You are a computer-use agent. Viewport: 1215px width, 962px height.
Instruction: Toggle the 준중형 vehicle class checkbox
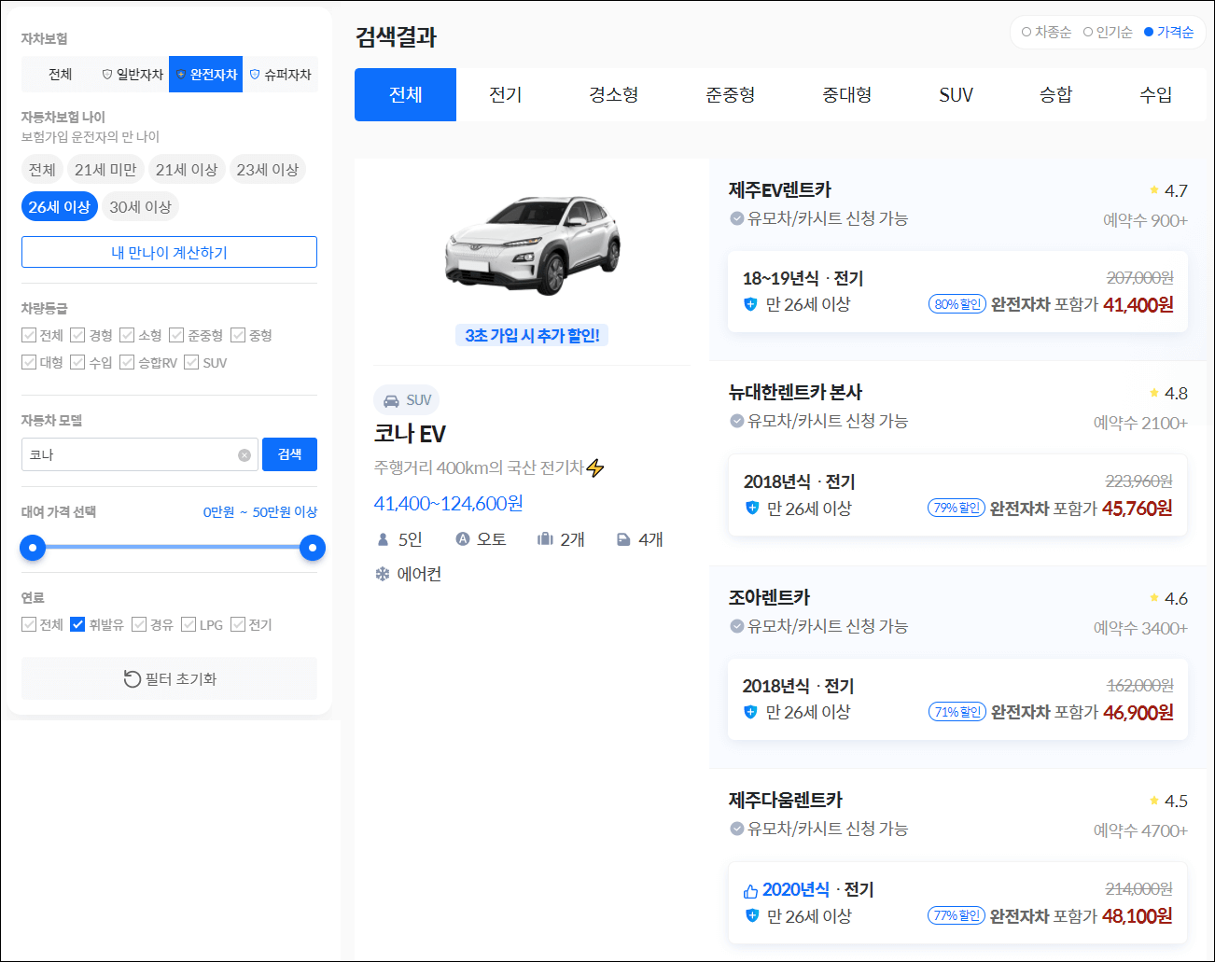(176, 335)
